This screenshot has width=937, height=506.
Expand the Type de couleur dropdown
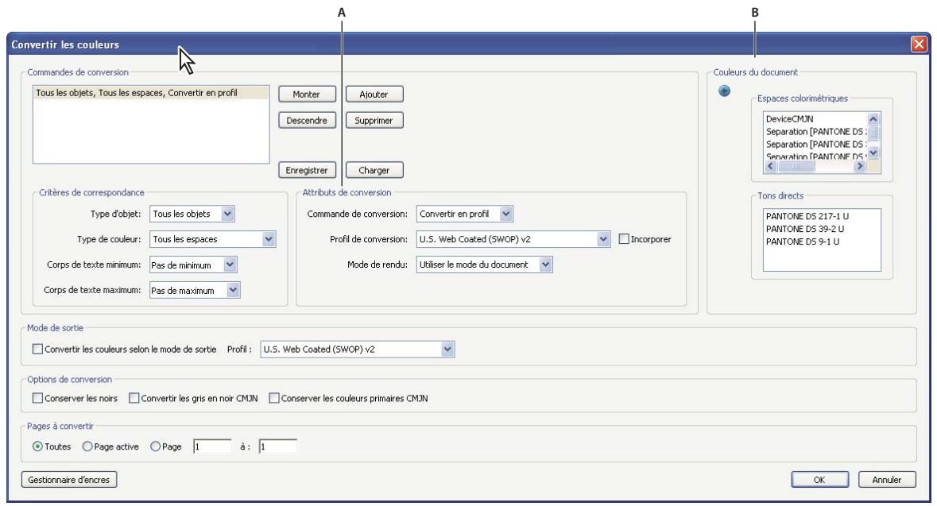pyautogui.click(x=268, y=238)
